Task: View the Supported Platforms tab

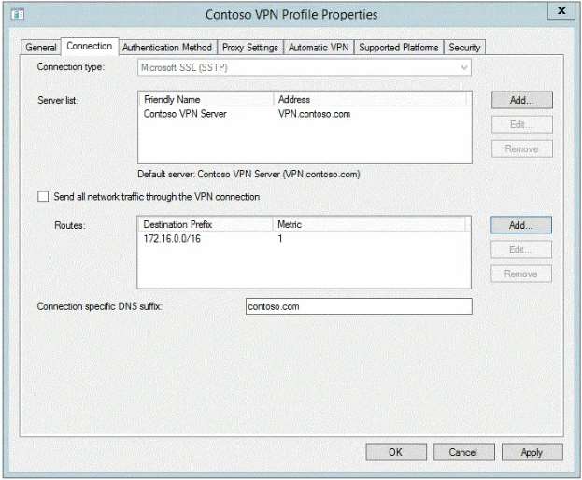Action: tap(399, 48)
